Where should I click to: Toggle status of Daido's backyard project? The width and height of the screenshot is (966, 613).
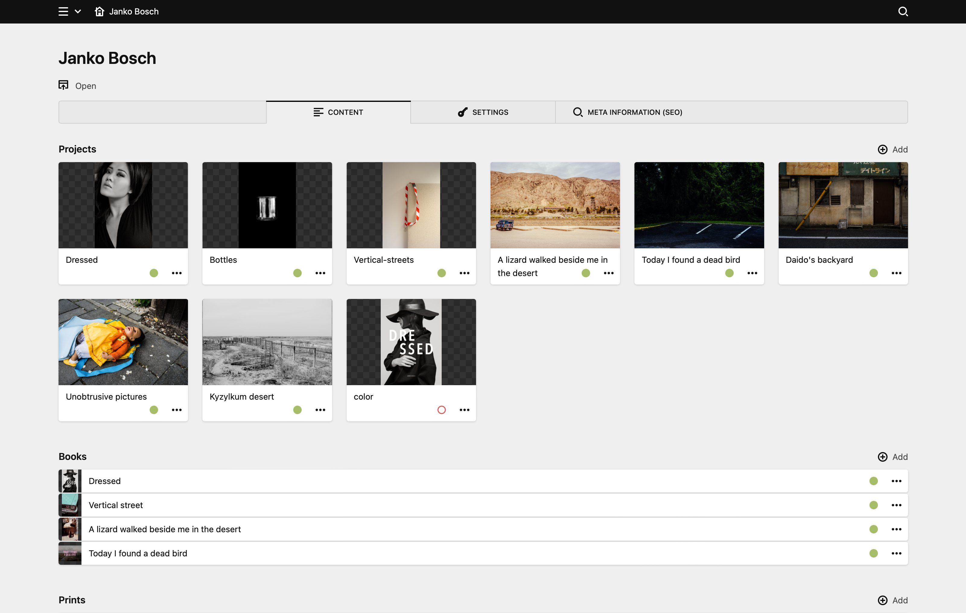point(874,273)
